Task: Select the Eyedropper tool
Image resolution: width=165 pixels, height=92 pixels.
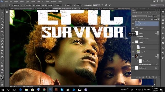Action: coord(2,28)
